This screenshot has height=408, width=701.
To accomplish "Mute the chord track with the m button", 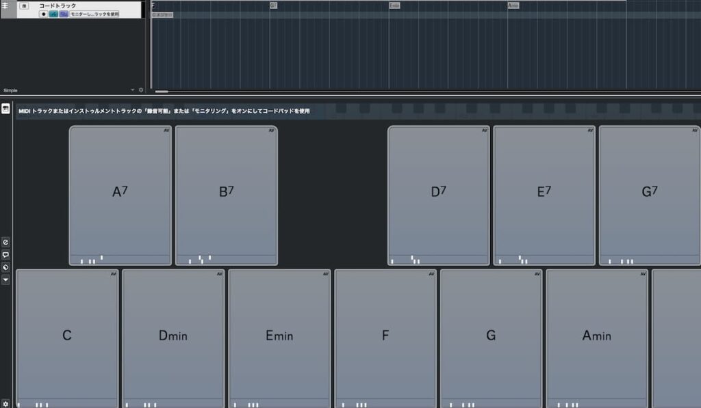I will pyautogui.click(x=25, y=5).
